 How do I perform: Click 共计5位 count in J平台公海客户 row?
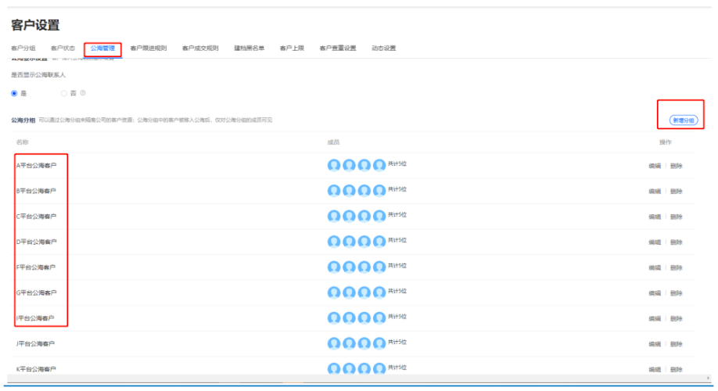pyautogui.click(x=397, y=342)
